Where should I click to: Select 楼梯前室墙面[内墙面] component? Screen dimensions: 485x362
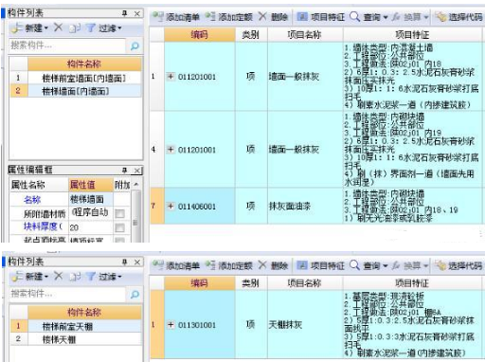coord(84,78)
